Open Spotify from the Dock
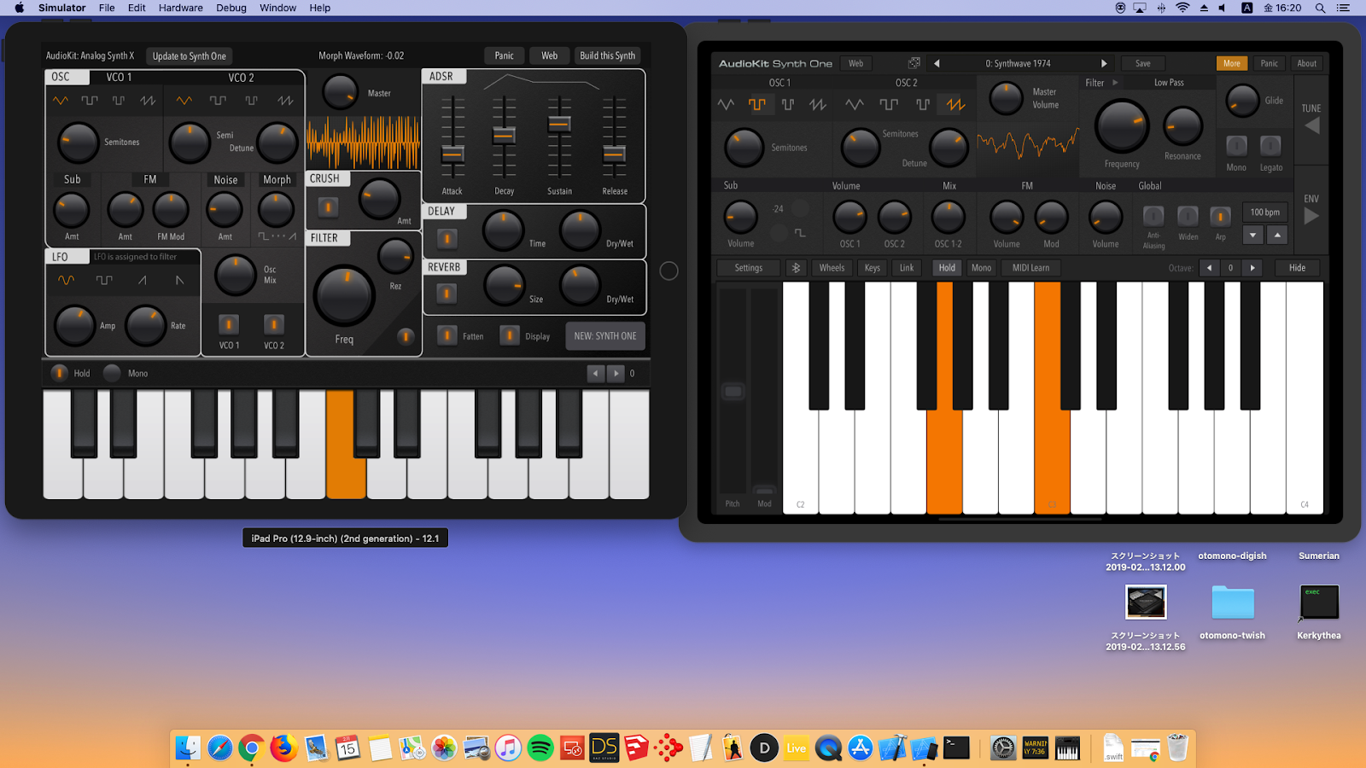This screenshot has height=768, width=1366. coord(540,748)
